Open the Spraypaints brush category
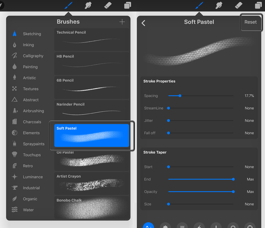Image resolution: width=265 pixels, height=228 pixels. (x=28, y=144)
